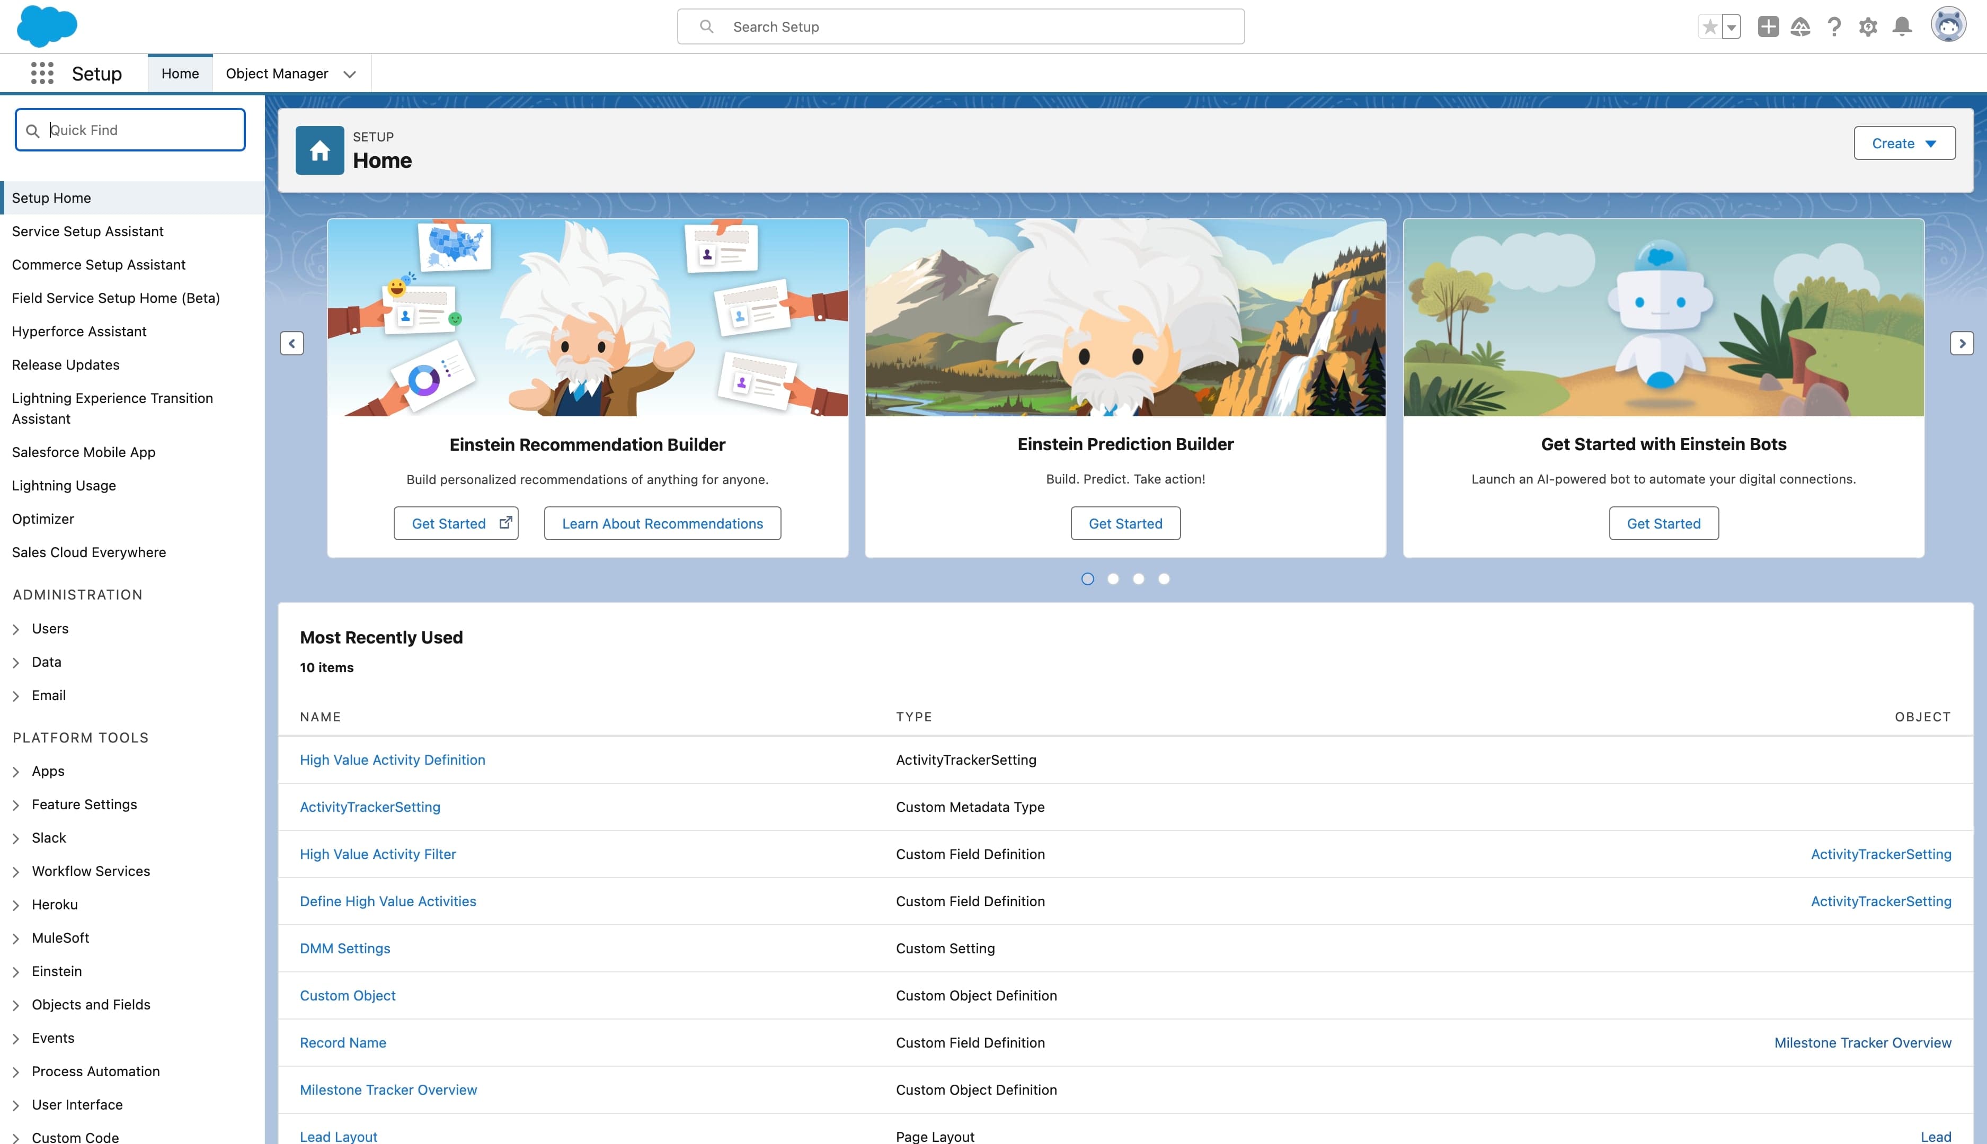Open the Global Actions plus icon

(x=1769, y=26)
